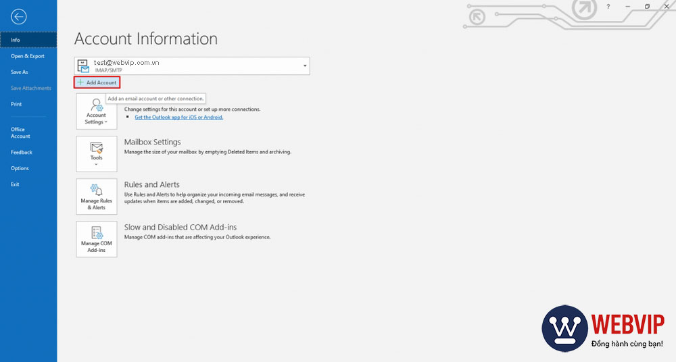This screenshot has width=676, height=362.
Task: Select the Info menu item
Action: point(28,40)
